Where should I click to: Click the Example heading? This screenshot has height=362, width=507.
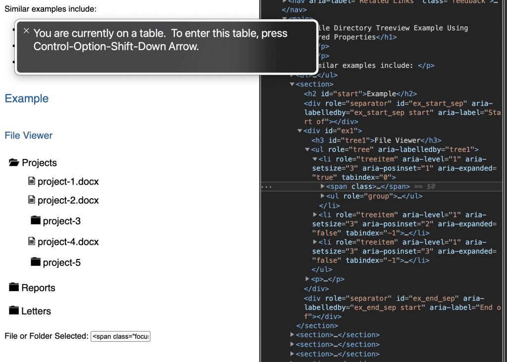click(27, 99)
